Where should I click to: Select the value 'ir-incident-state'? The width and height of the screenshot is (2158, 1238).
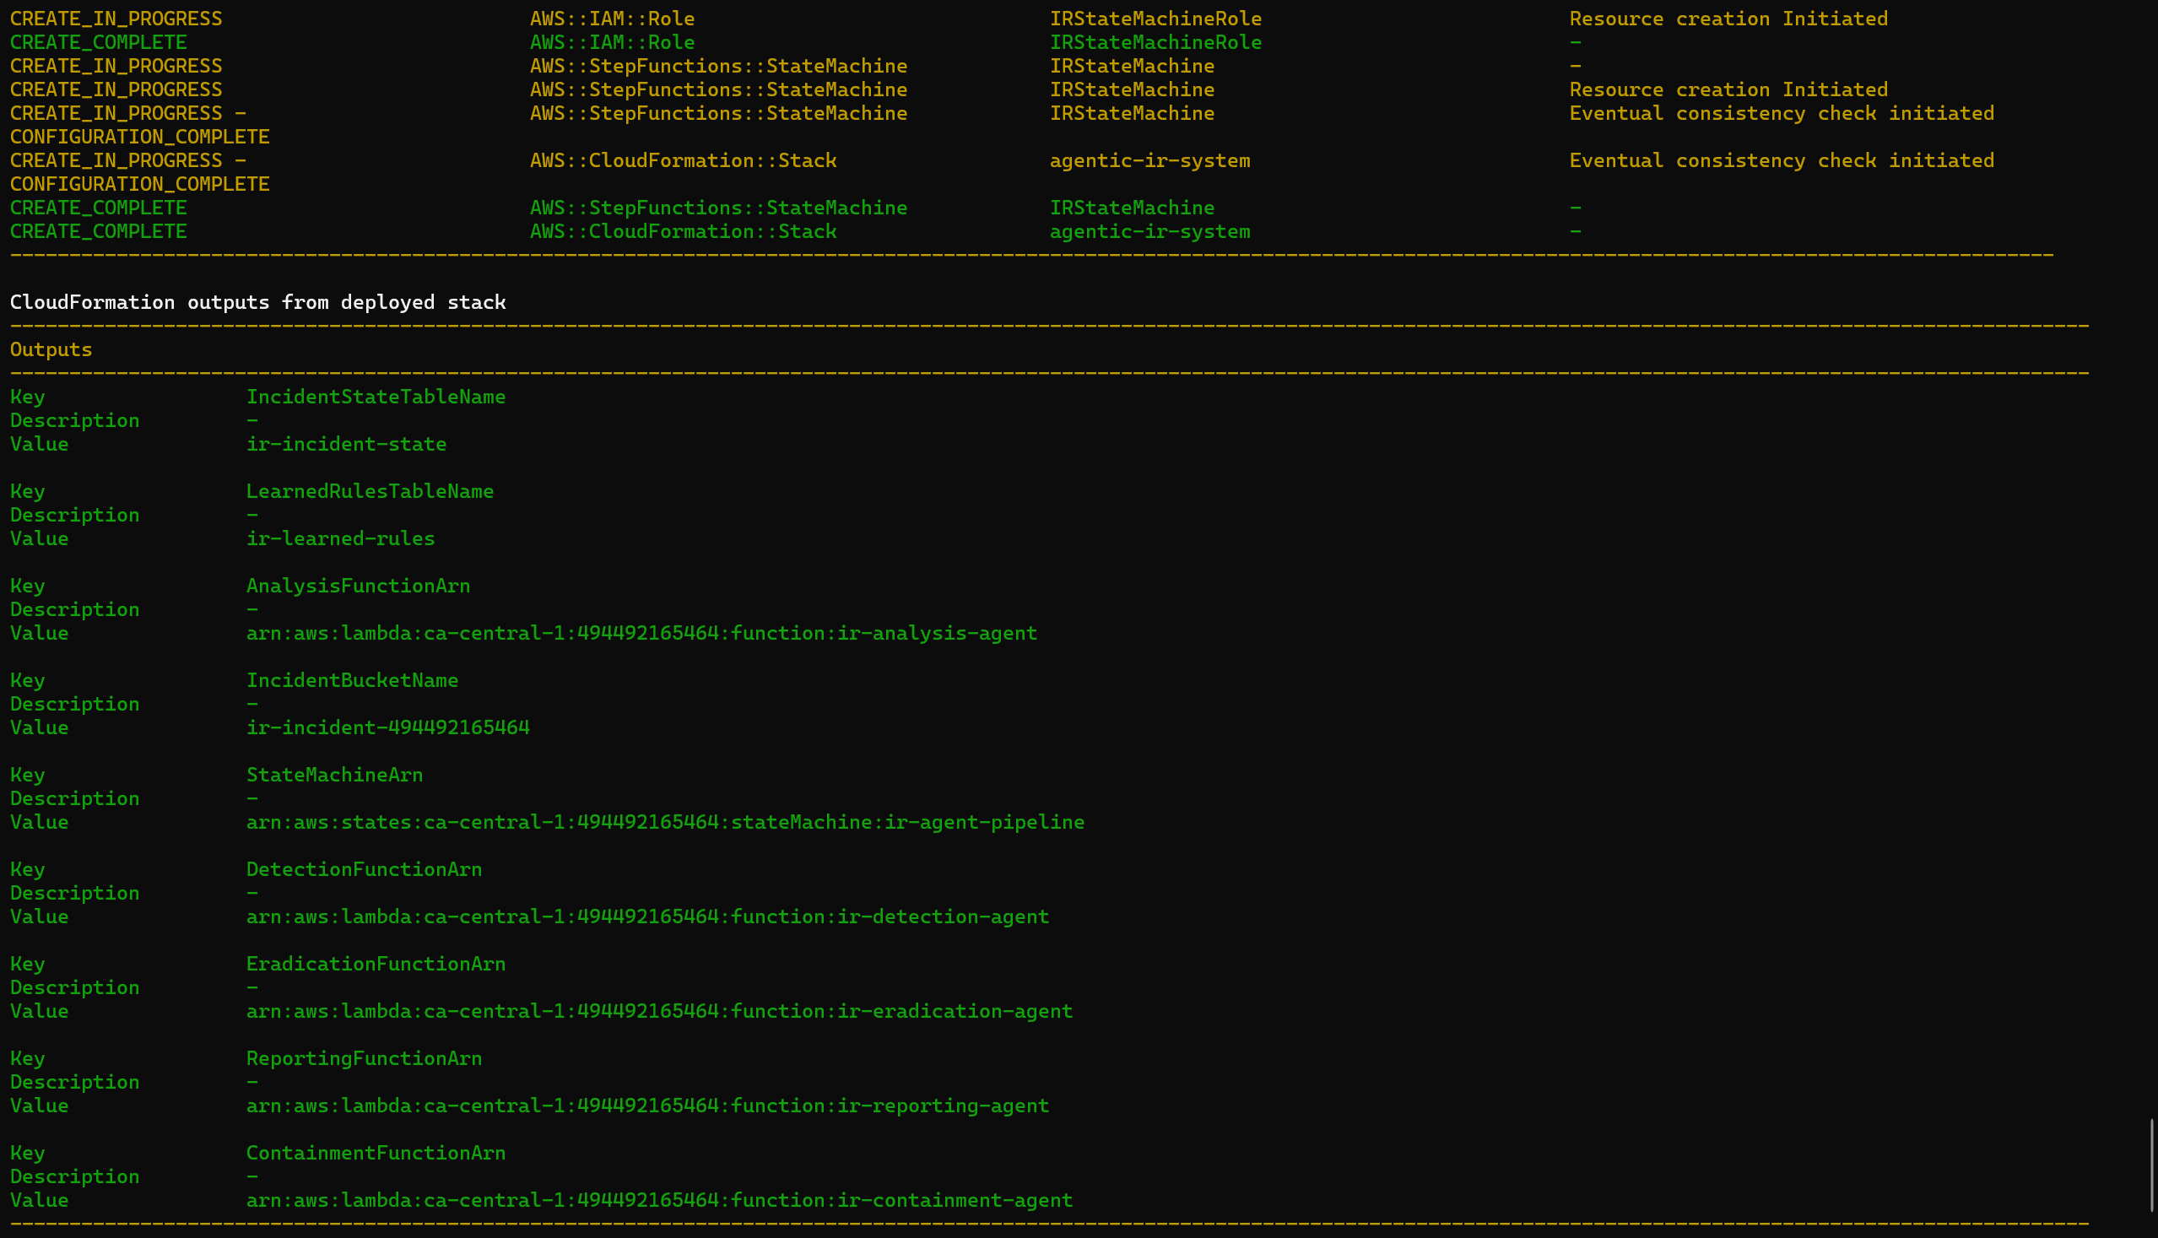pyautogui.click(x=346, y=444)
